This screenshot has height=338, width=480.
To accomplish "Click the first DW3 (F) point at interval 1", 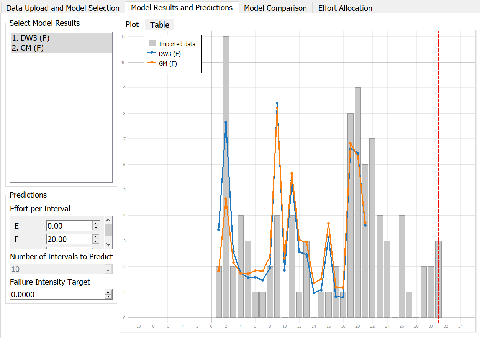I will [218, 229].
